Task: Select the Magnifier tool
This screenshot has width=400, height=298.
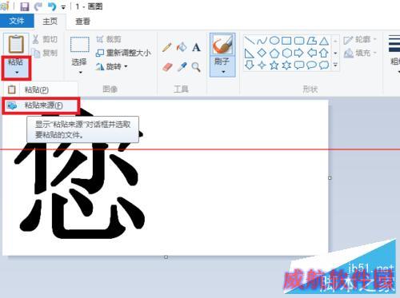Action: (196, 67)
